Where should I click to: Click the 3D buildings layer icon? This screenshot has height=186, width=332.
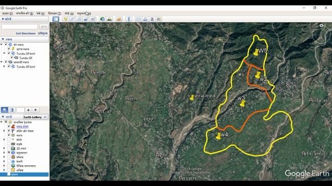pos(13,148)
